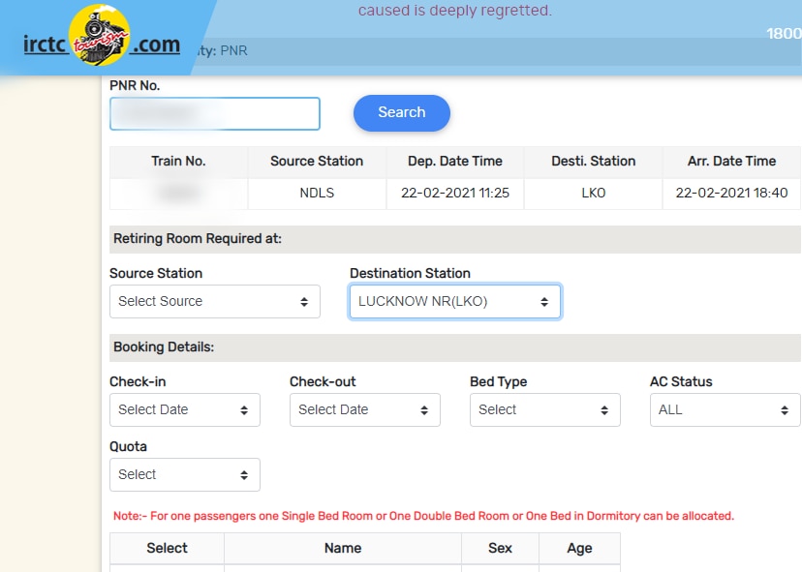Click the departure time 22-02-2021 11:25 cell
Screen dimensions: 802x572
[455, 193]
